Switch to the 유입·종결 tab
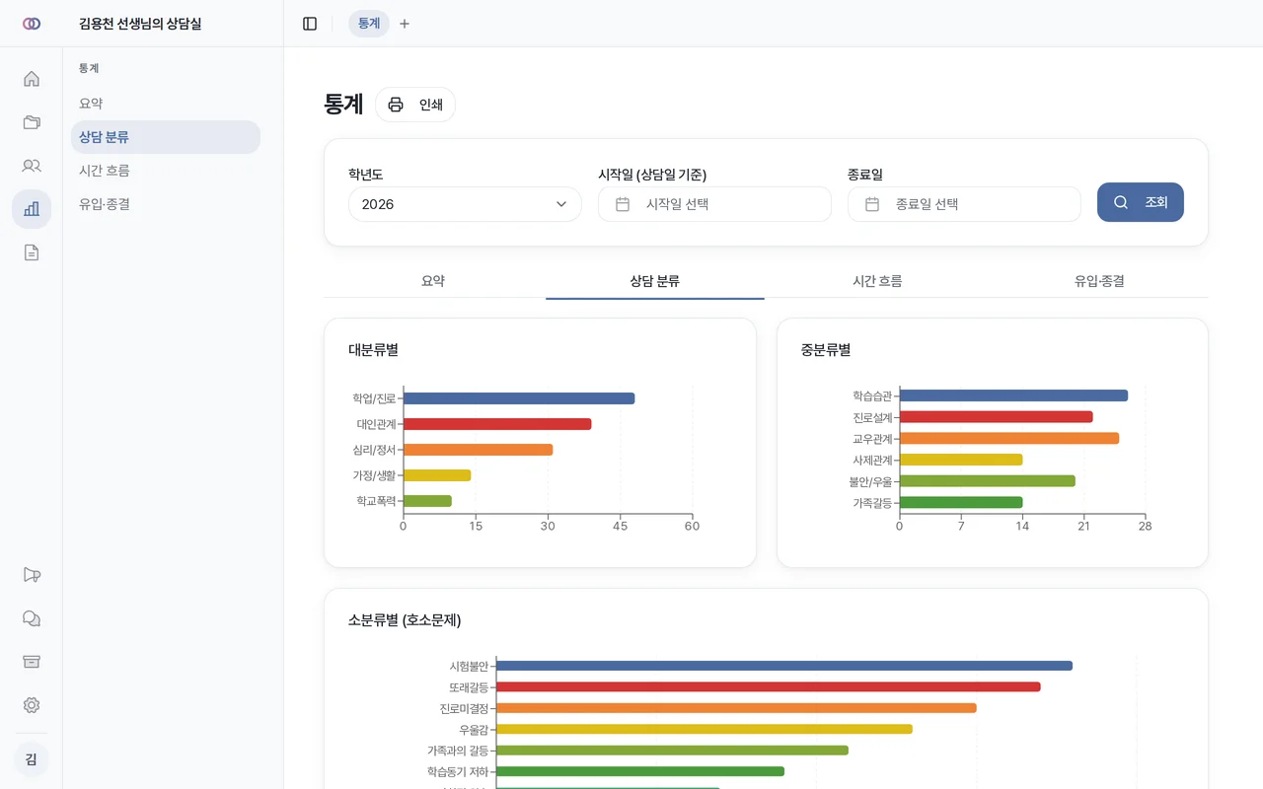1263x789 pixels. coord(1099,281)
